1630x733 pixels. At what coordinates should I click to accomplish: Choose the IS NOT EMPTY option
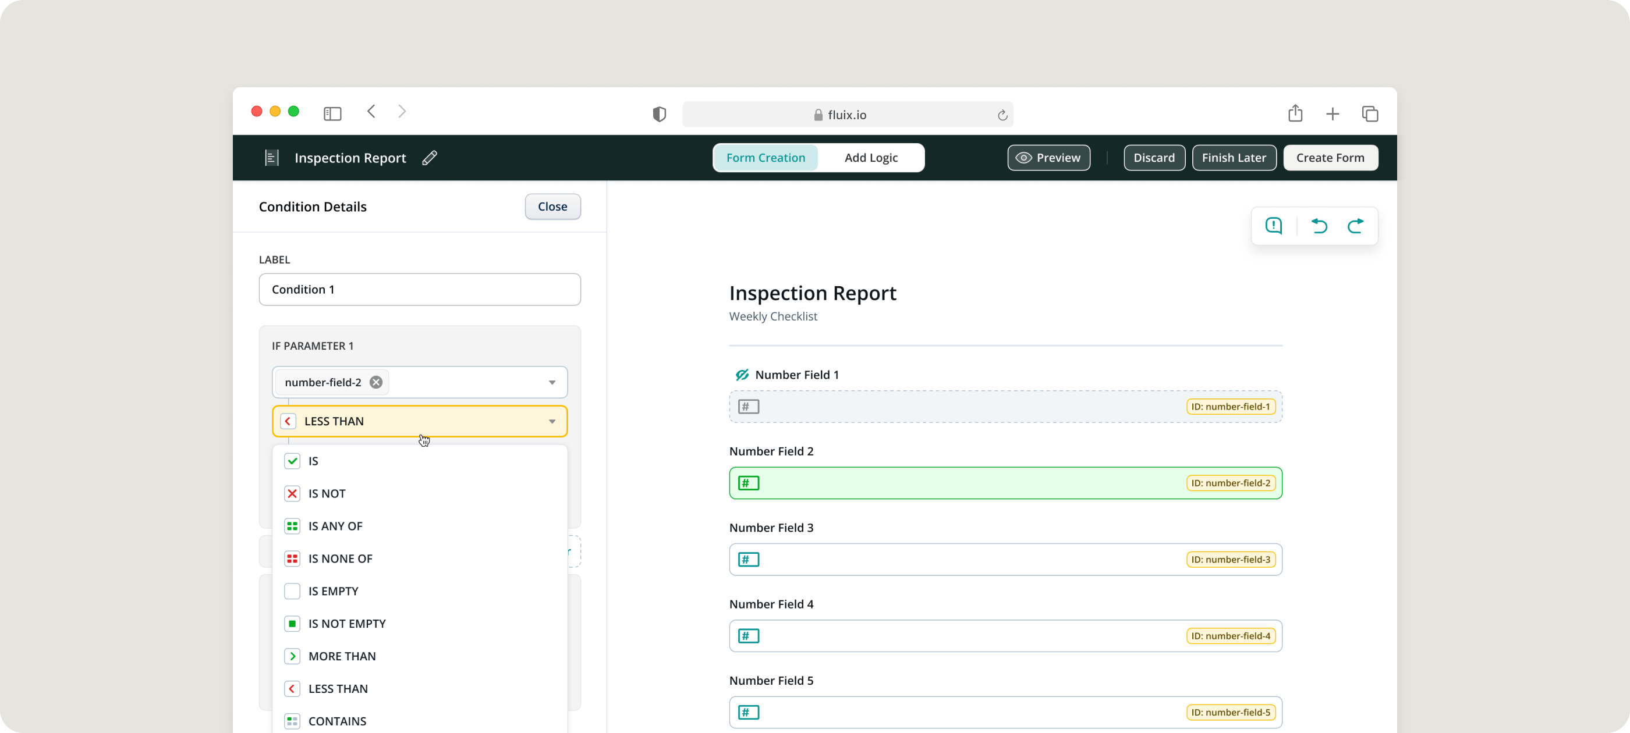[347, 624]
